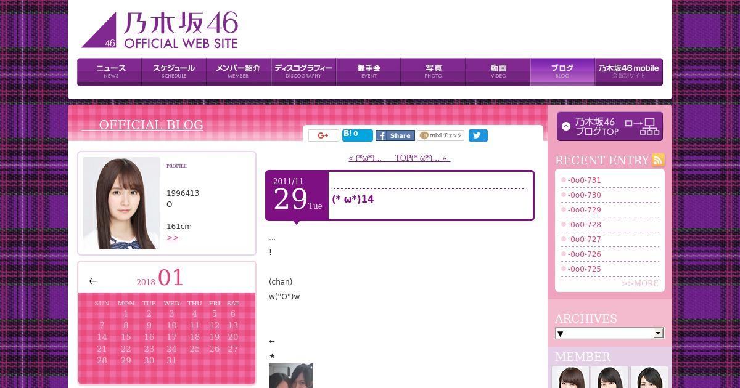Image resolution: width=740 pixels, height=388 pixels.
Task: Select calendar day 10
Action: point(171,325)
